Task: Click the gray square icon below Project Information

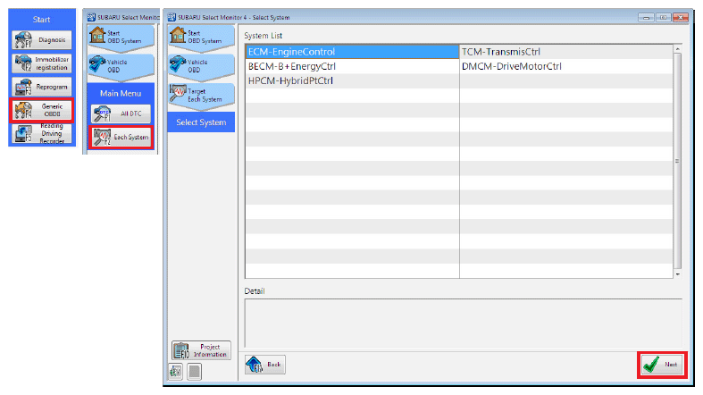Action: (194, 372)
